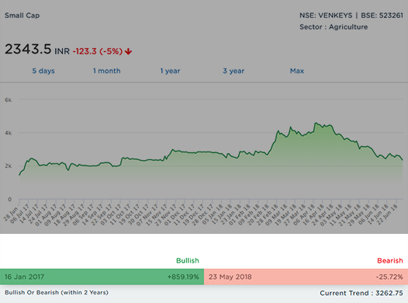Select the 3 year range tab
This screenshot has width=408, height=303.
click(233, 71)
